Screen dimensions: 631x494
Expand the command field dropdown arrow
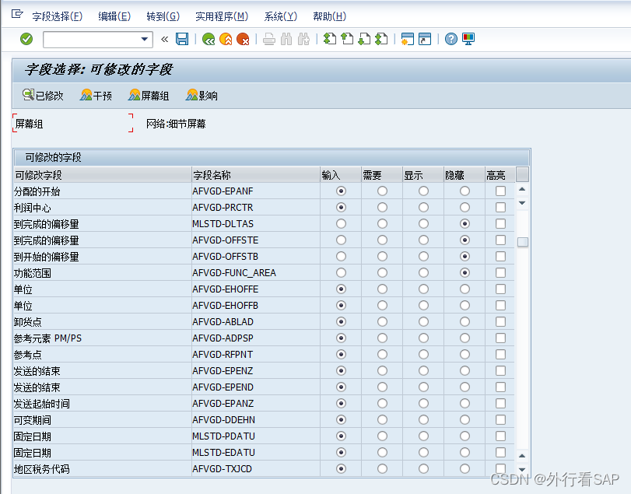pyautogui.click(x=145, y=40)
